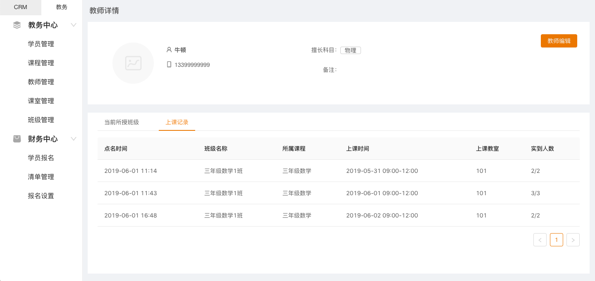The width and height of the screenshot is (595, 281).
Task: Go to previous page arrow
Action: pos(540,240)
